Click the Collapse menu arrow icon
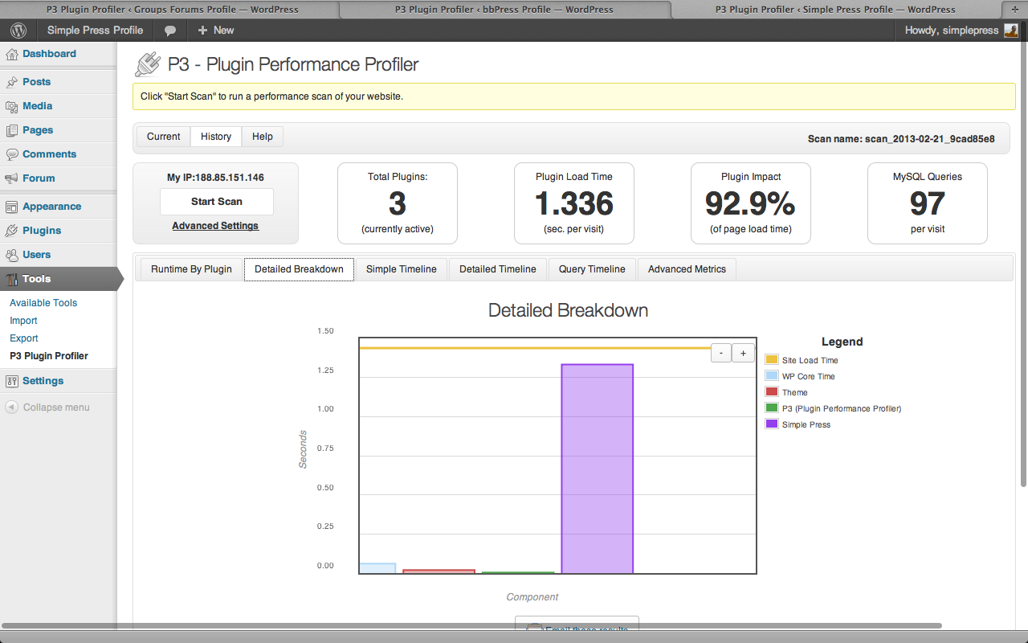 (x=12, y=408)
